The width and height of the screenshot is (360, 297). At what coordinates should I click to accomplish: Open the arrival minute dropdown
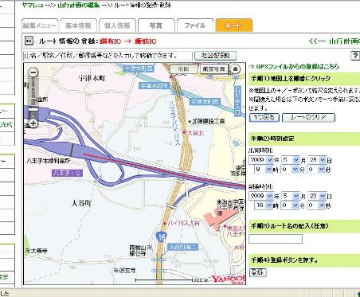[291, 205]
